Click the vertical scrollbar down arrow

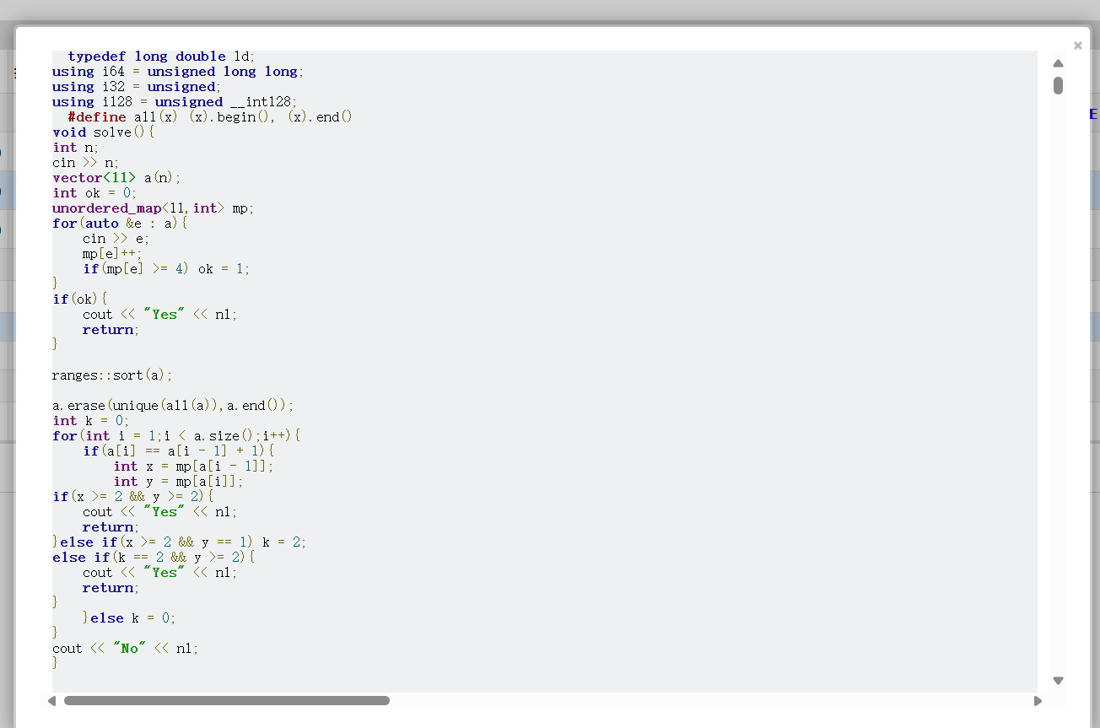coord(1058,681)
